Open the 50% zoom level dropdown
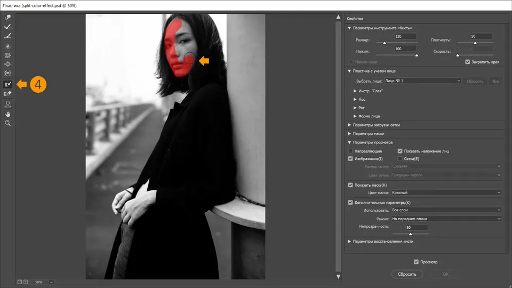This screenshot has width=512, height=288. (x=51, y=282)
